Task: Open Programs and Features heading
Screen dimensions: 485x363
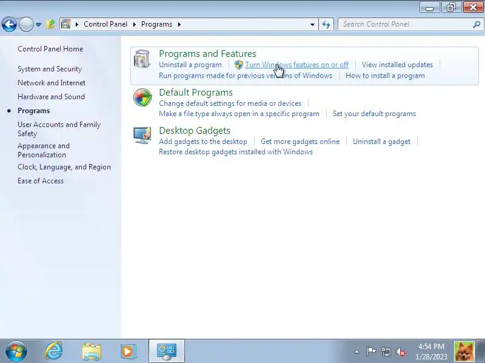Action: coord(207,54)
